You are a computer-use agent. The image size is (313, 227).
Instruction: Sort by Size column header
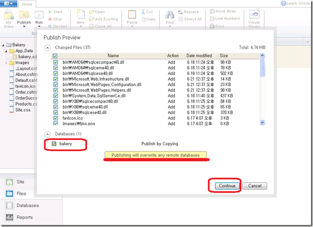pos(224,56)
